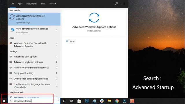The height and width of the screenshot is (104, 185).
Task: Open the terminal-style app icon in taskbar
Action: (x=124, y=101)
